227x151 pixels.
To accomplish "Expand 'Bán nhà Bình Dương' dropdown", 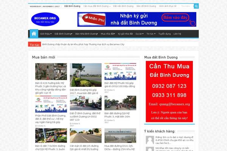I will tap(86, 34).
